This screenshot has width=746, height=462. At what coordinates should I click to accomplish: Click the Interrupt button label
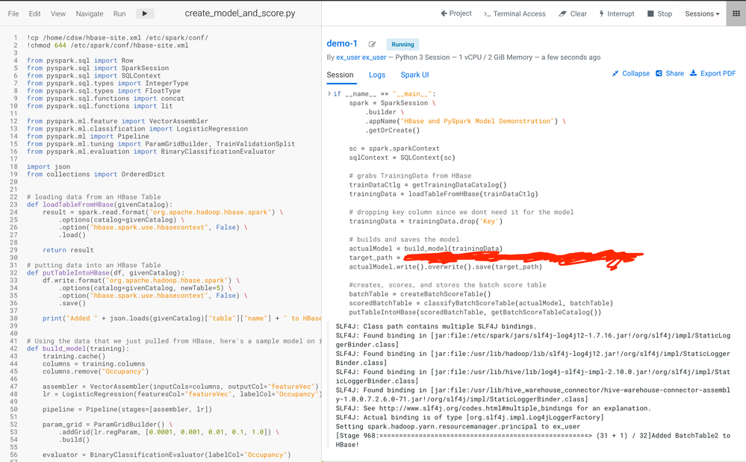pyautogui.click(x=621, y=13)
